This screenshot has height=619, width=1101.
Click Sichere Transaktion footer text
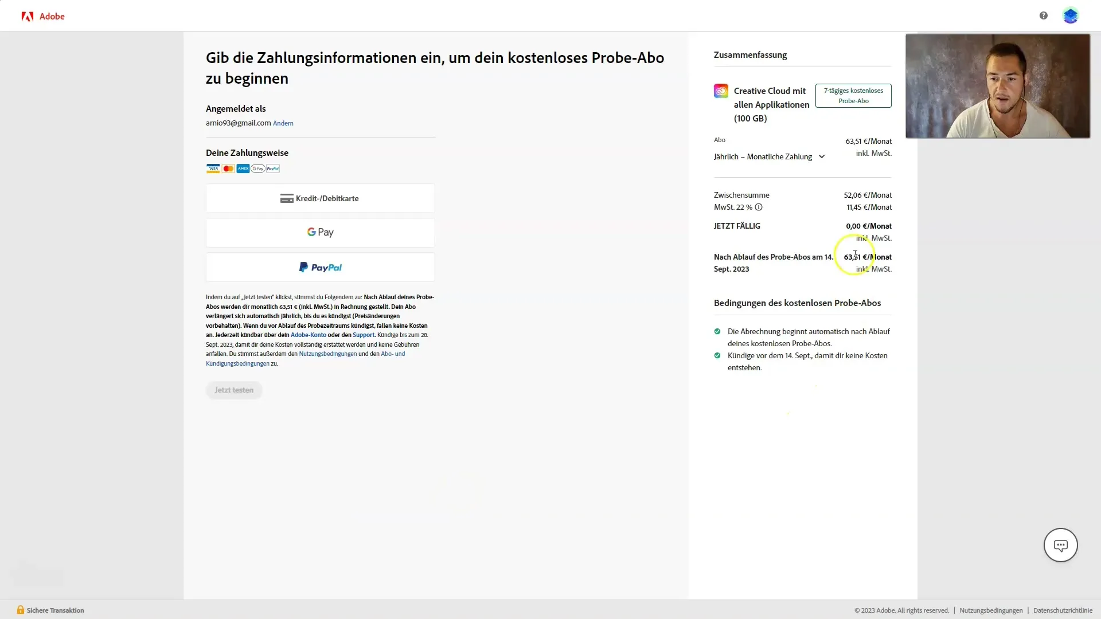(x=55, y=610)
